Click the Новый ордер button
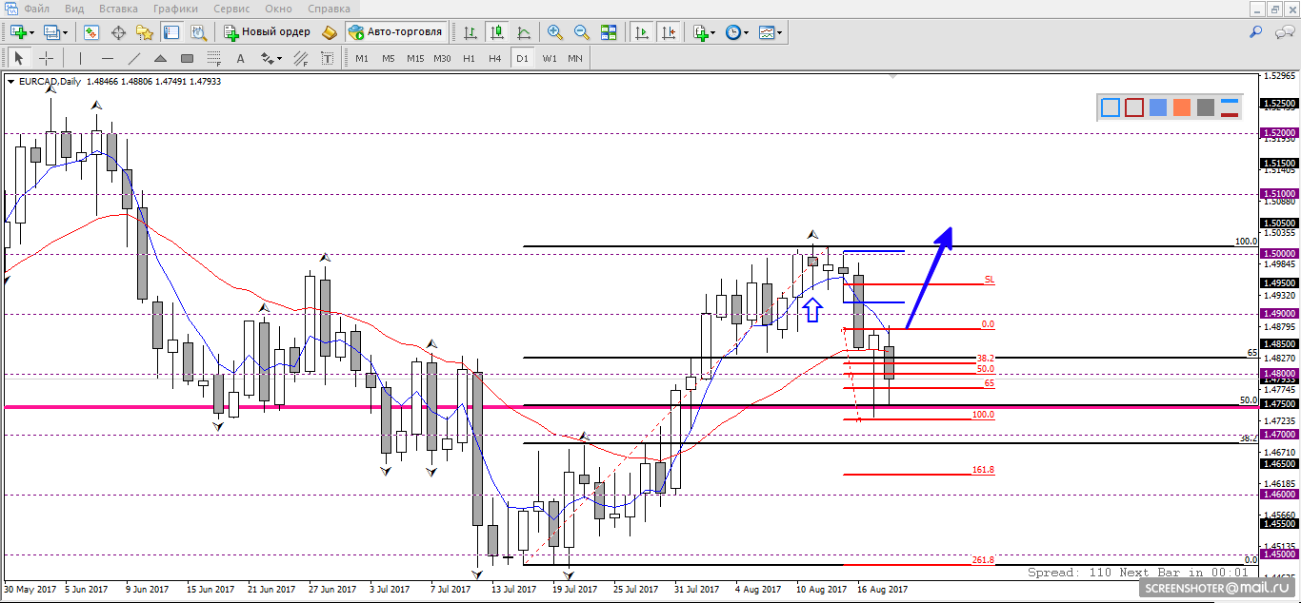The width and height of the screenshot is (1301, 603). 267,32
